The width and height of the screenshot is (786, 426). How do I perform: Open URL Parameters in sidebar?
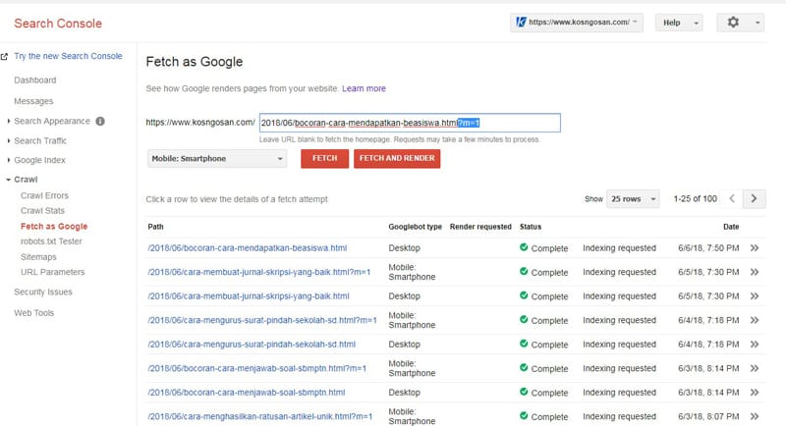click(53, 272)
